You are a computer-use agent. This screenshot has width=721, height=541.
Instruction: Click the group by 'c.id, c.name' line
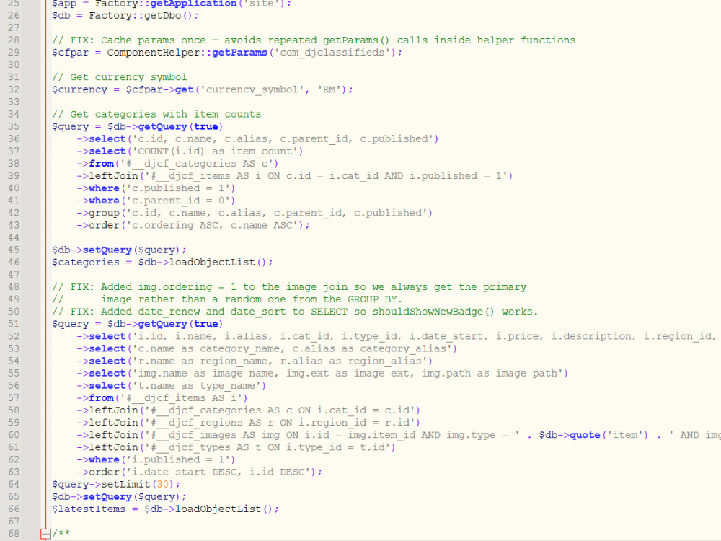coord(255,213)
